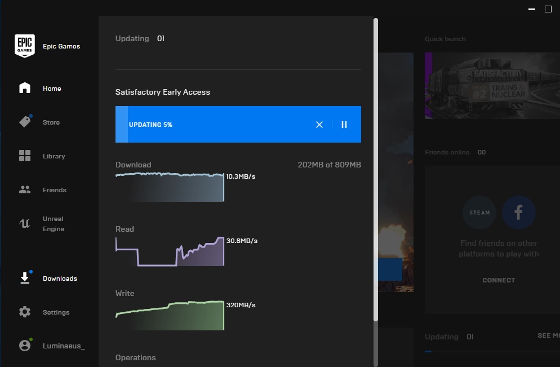Go to Downloads menu label

pyautogui.click(x=60, y=278)
